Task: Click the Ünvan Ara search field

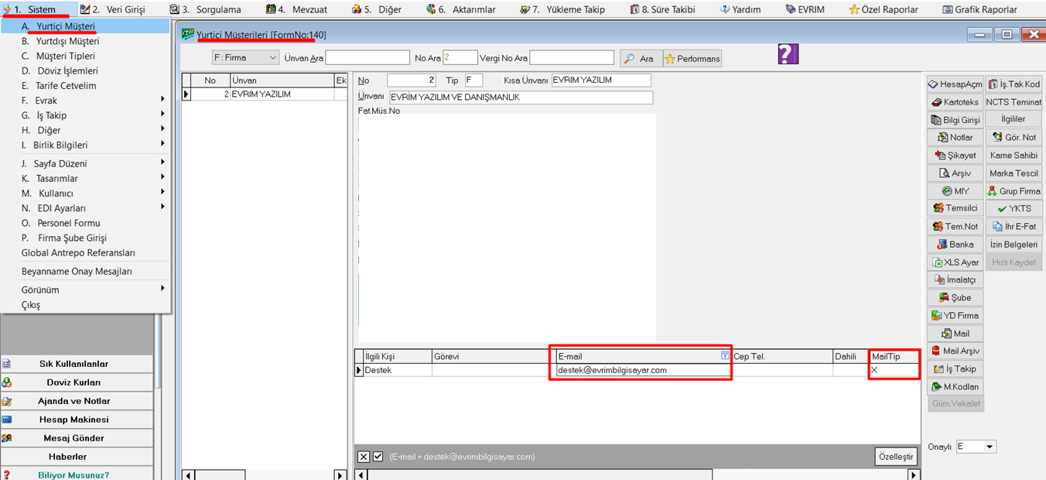Action: tap(367, 58)
